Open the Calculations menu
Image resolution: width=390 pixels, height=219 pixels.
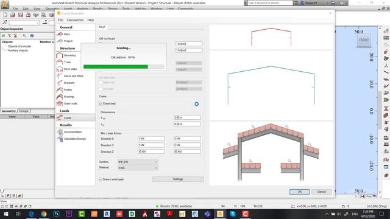[x=75, y=20]
